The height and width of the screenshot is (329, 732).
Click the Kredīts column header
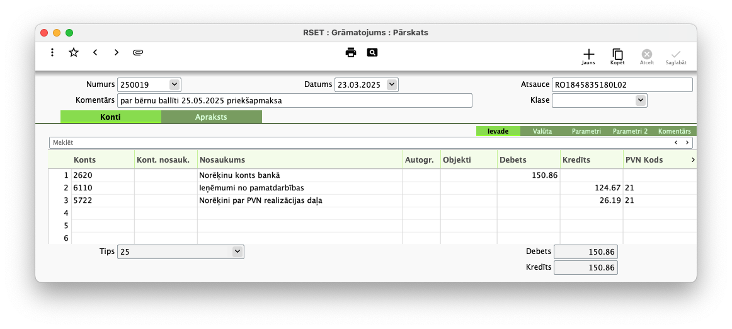click(592, 160)
